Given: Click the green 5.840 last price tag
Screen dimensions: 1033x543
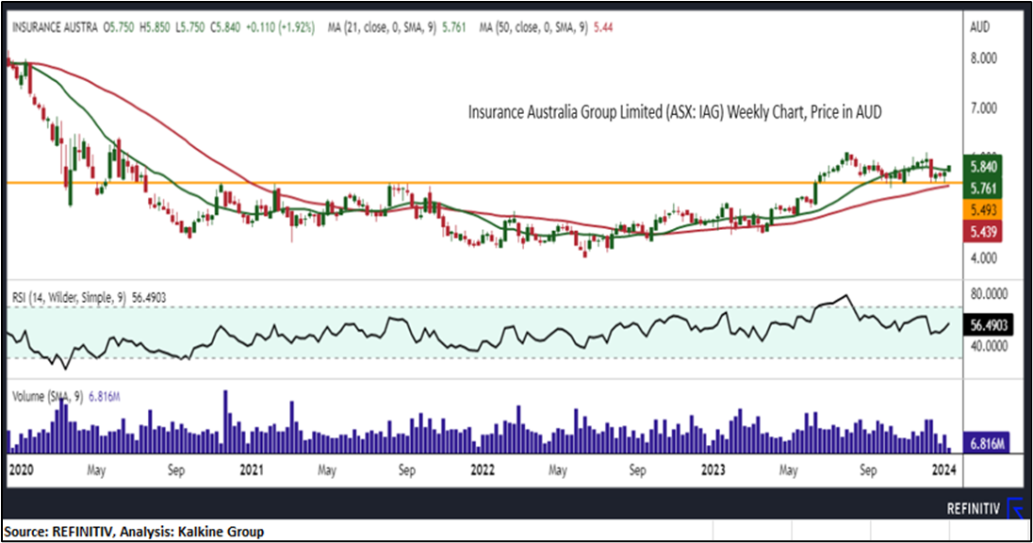Looking at the screenshot, I should 985,165.
